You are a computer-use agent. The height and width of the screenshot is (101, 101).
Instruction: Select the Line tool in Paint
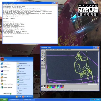pos(42,63)
